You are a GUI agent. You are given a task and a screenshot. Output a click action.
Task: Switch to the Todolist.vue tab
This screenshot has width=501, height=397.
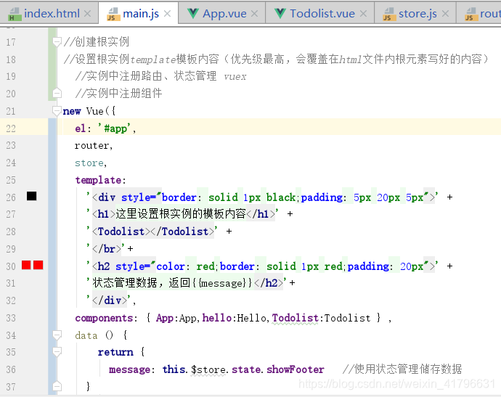tap(319, 13)
